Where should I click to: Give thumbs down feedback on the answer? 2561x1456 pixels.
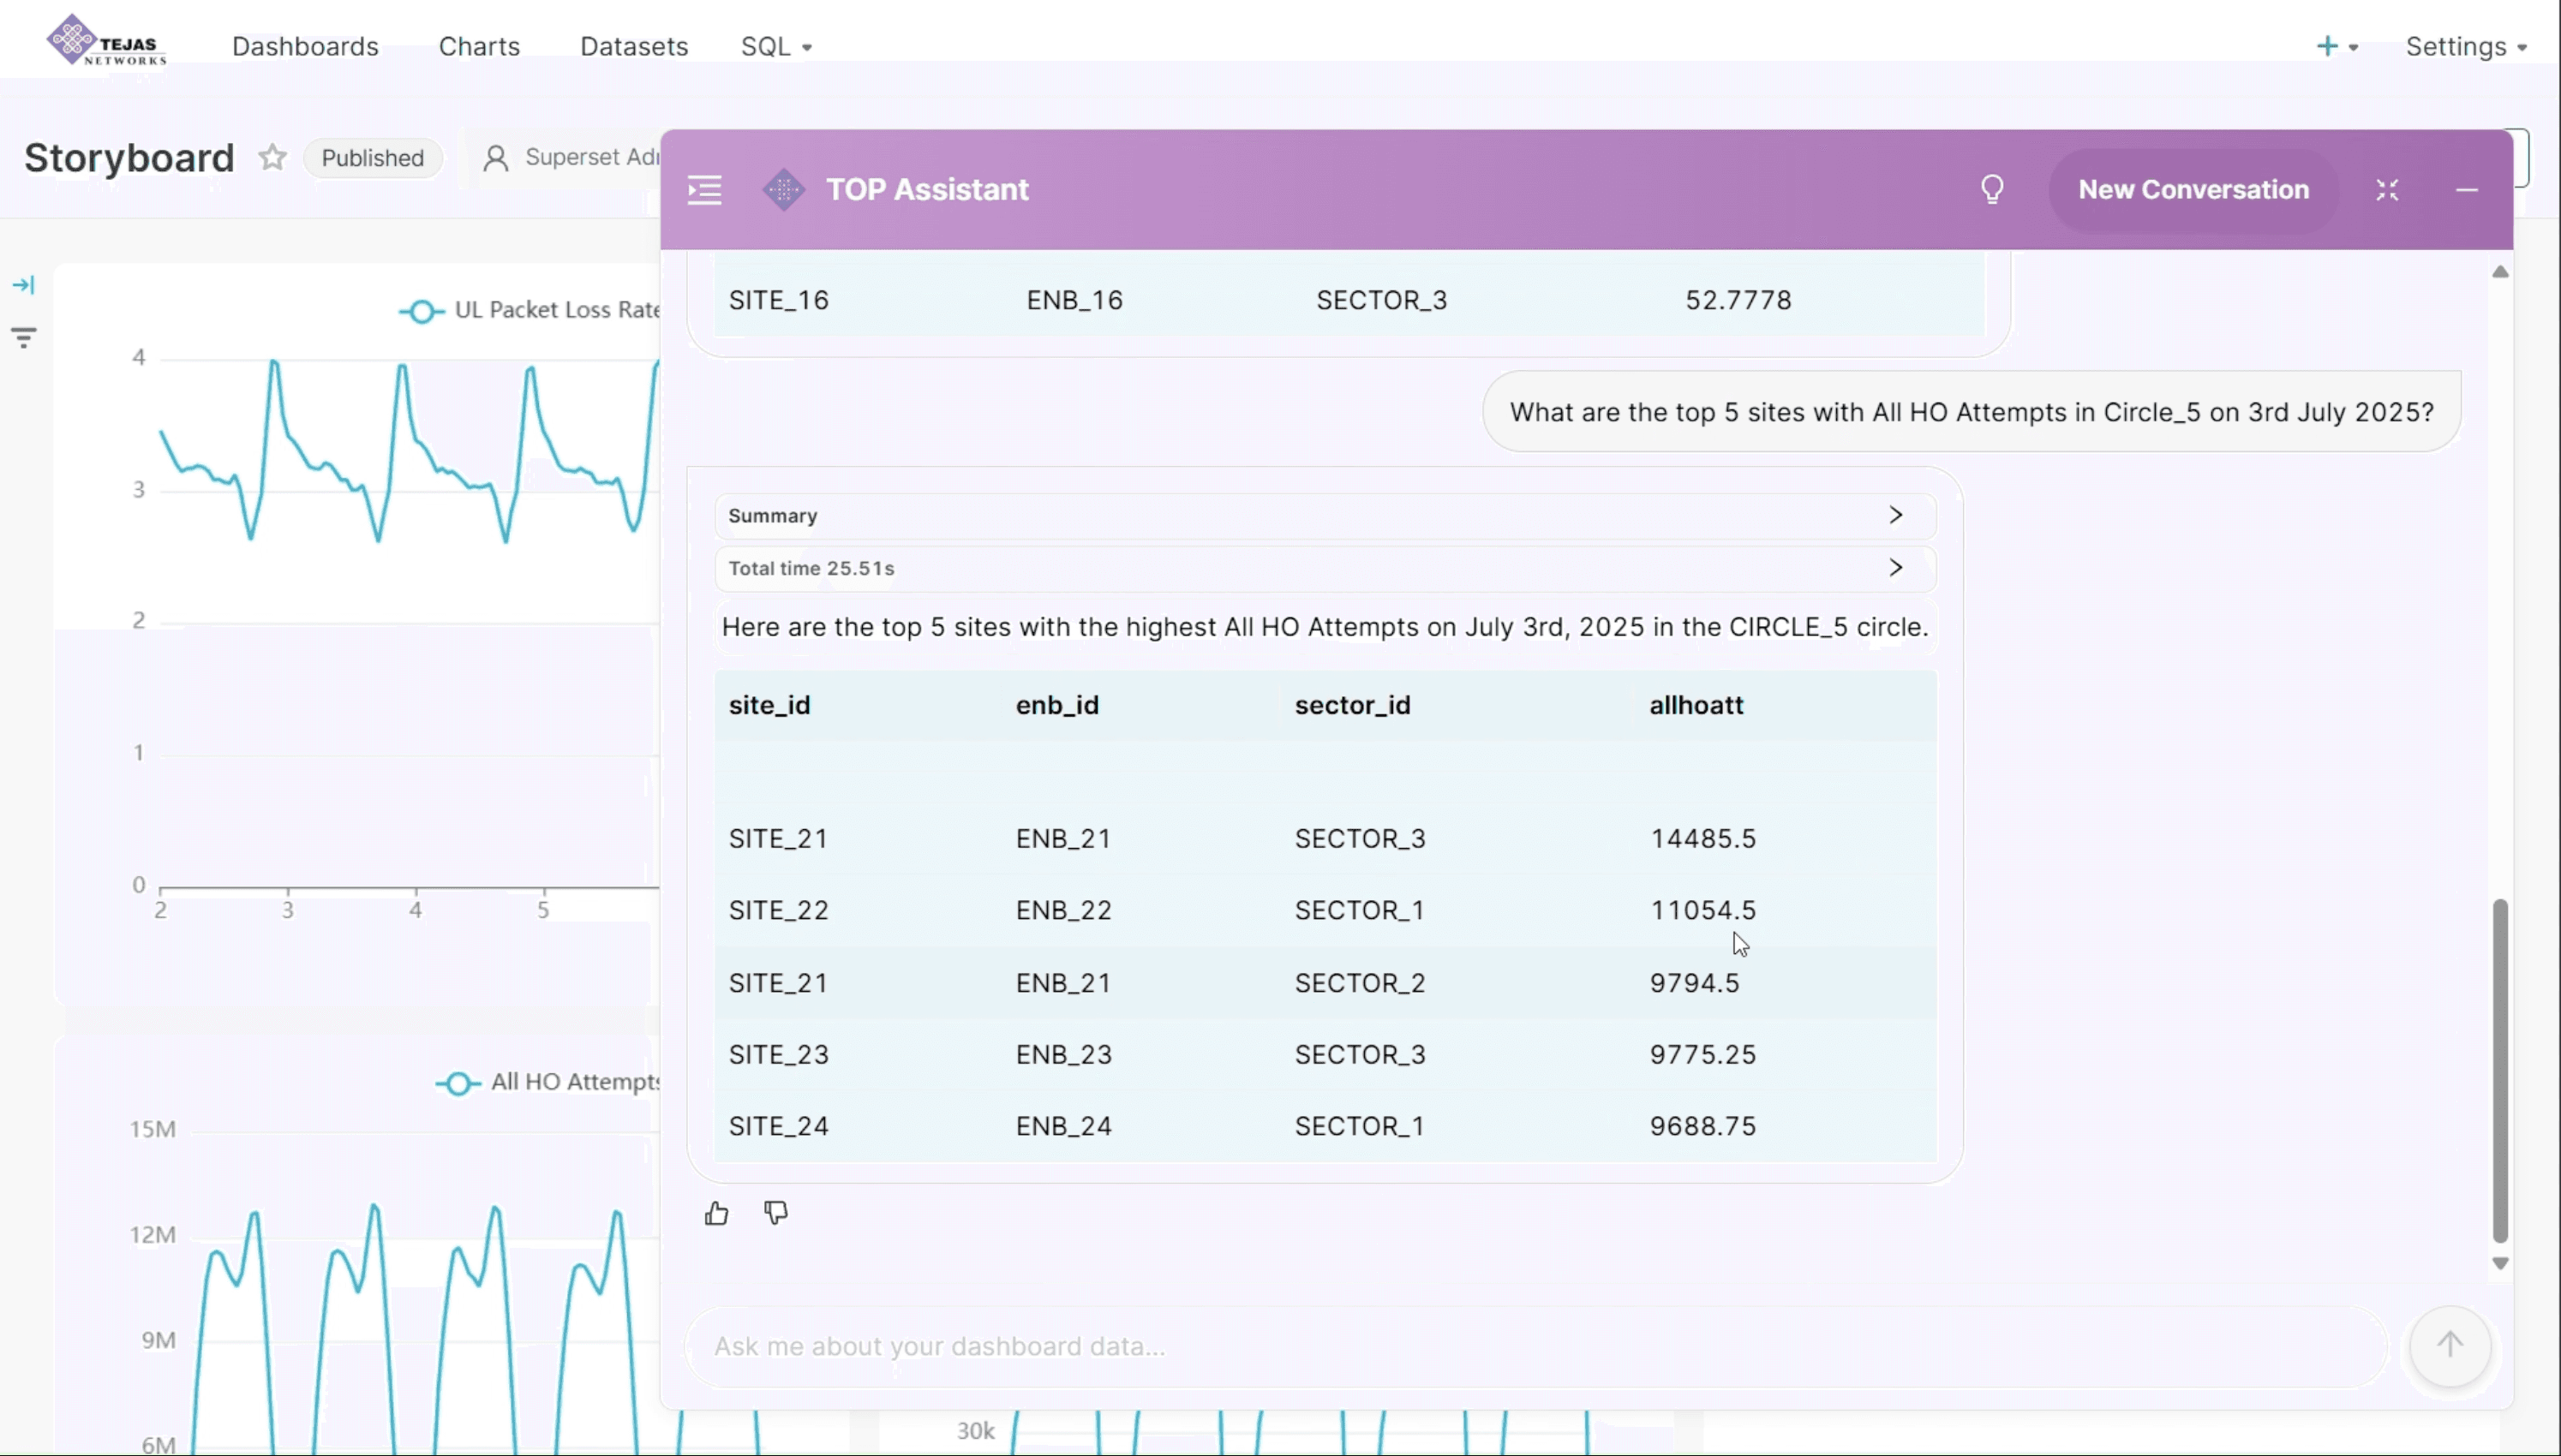point(776,1212)
